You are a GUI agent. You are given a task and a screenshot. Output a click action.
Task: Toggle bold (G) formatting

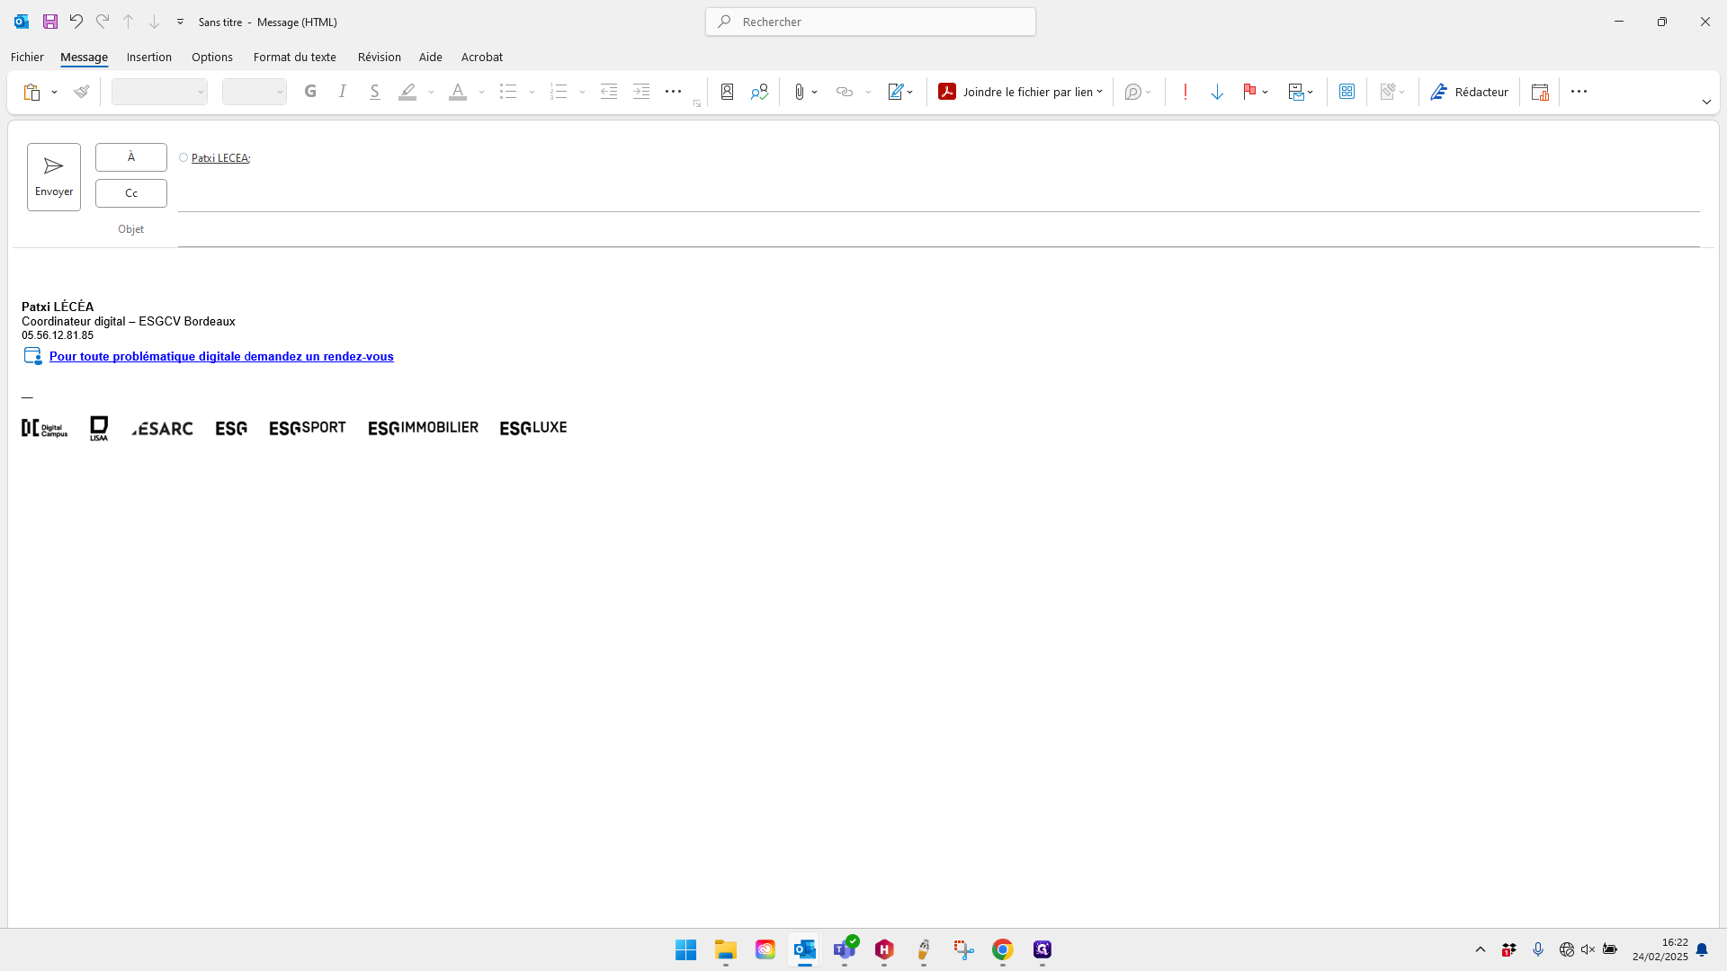(310, 92)
